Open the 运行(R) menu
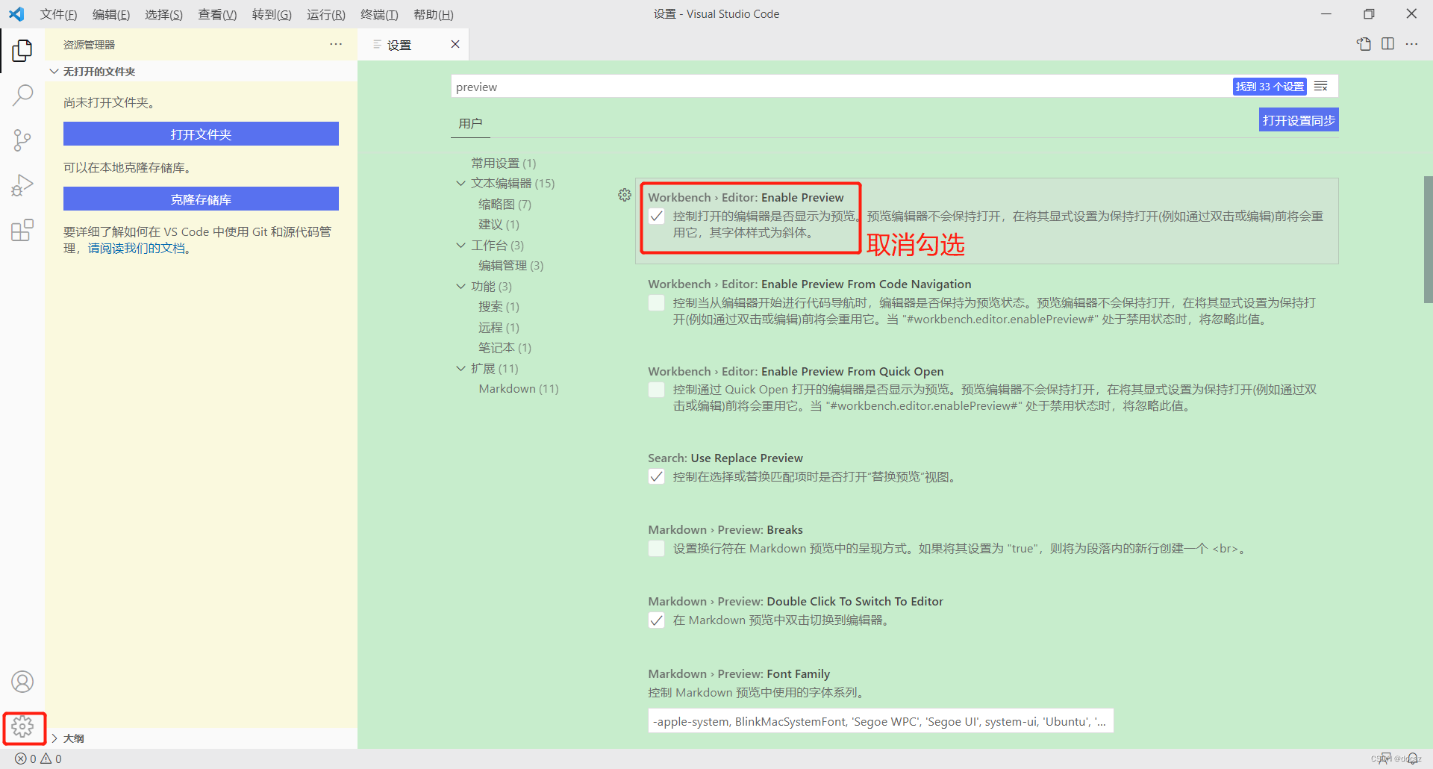The width and height of the screenshot is (1433, 769). (326, 14)
